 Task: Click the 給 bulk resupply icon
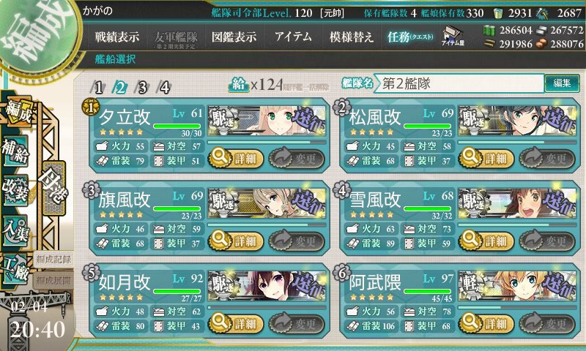239,85
